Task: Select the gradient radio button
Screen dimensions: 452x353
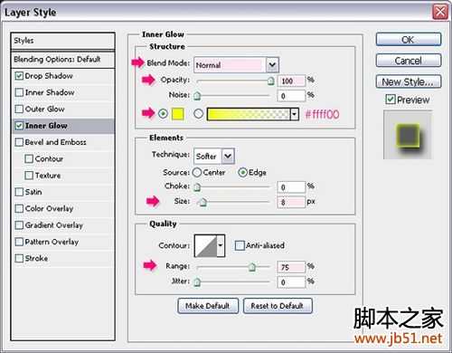Action: [x=198, y=114]
